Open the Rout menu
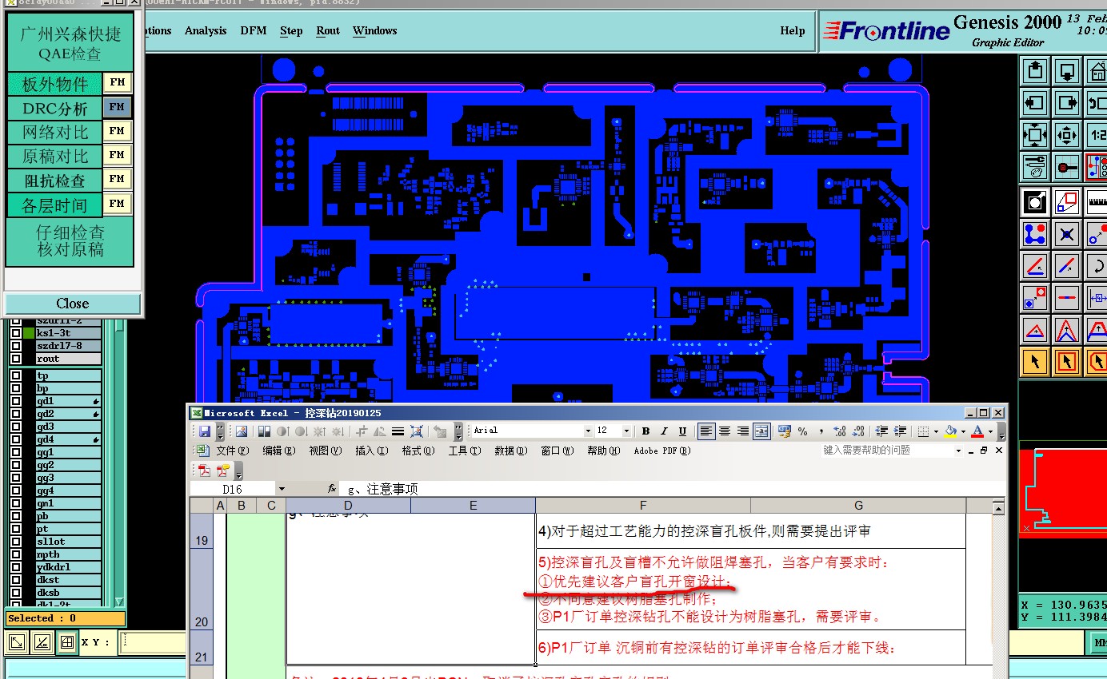The width and height of the screenshot is (1107, 679). pyautogui.click(x=328, y=30)
